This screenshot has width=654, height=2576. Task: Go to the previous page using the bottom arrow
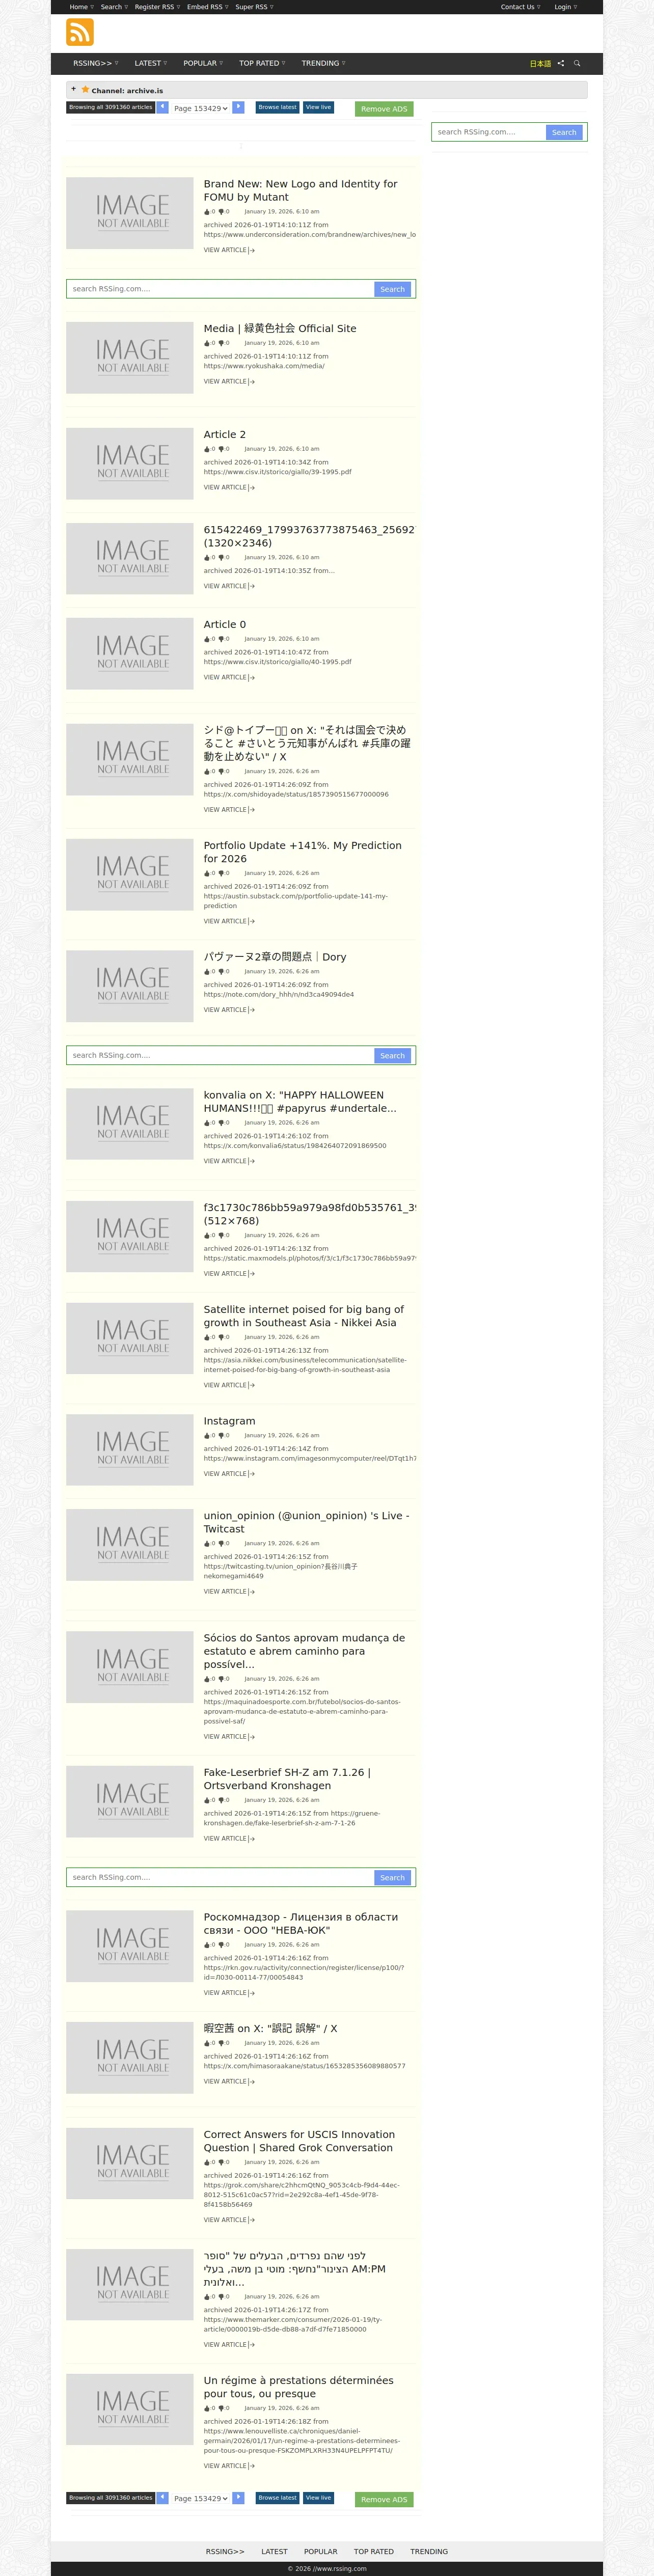(x=162, y=2497)
